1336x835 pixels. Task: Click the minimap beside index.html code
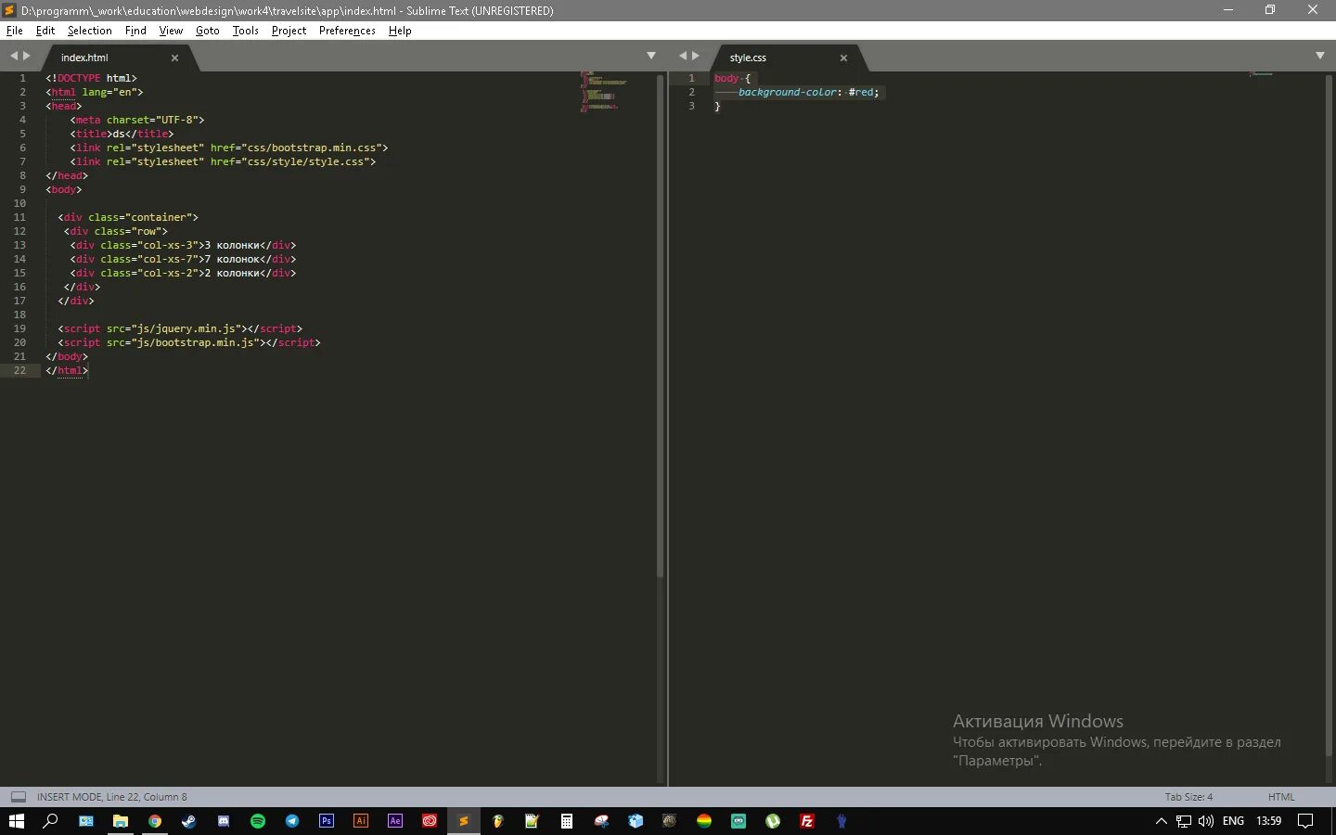(601, 93)
